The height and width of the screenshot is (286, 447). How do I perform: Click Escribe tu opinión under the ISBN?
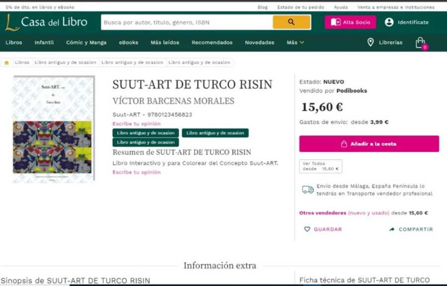click(137, 124)
